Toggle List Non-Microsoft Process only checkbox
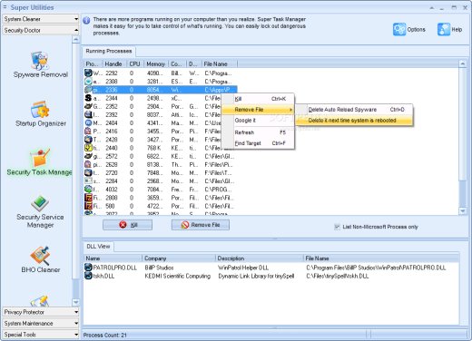Viewport: 472px width, 341px height. pos(337,227)
